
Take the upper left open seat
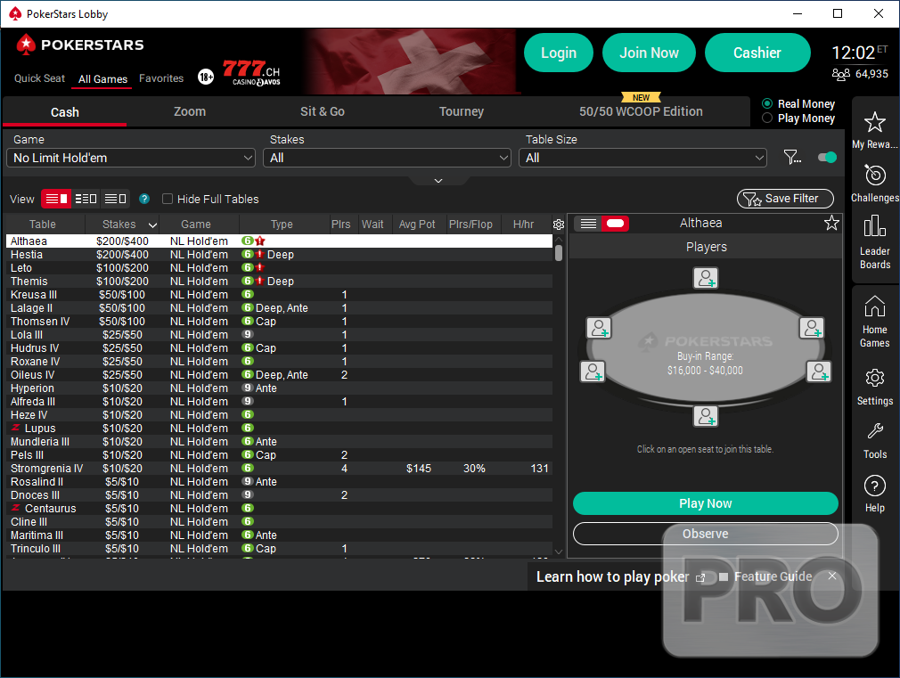(x=599, y=328)
